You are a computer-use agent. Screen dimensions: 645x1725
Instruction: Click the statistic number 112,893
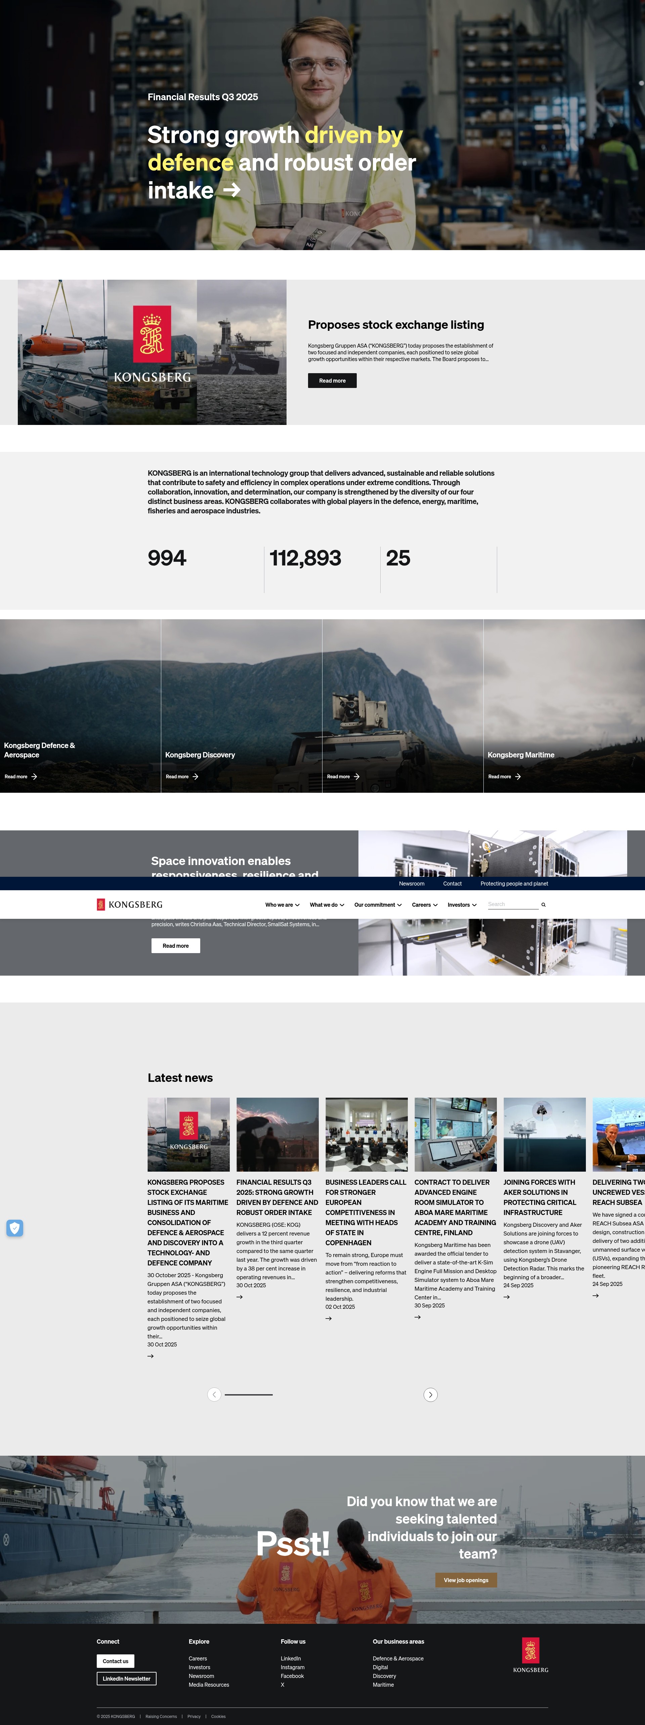tap(305, 558)
